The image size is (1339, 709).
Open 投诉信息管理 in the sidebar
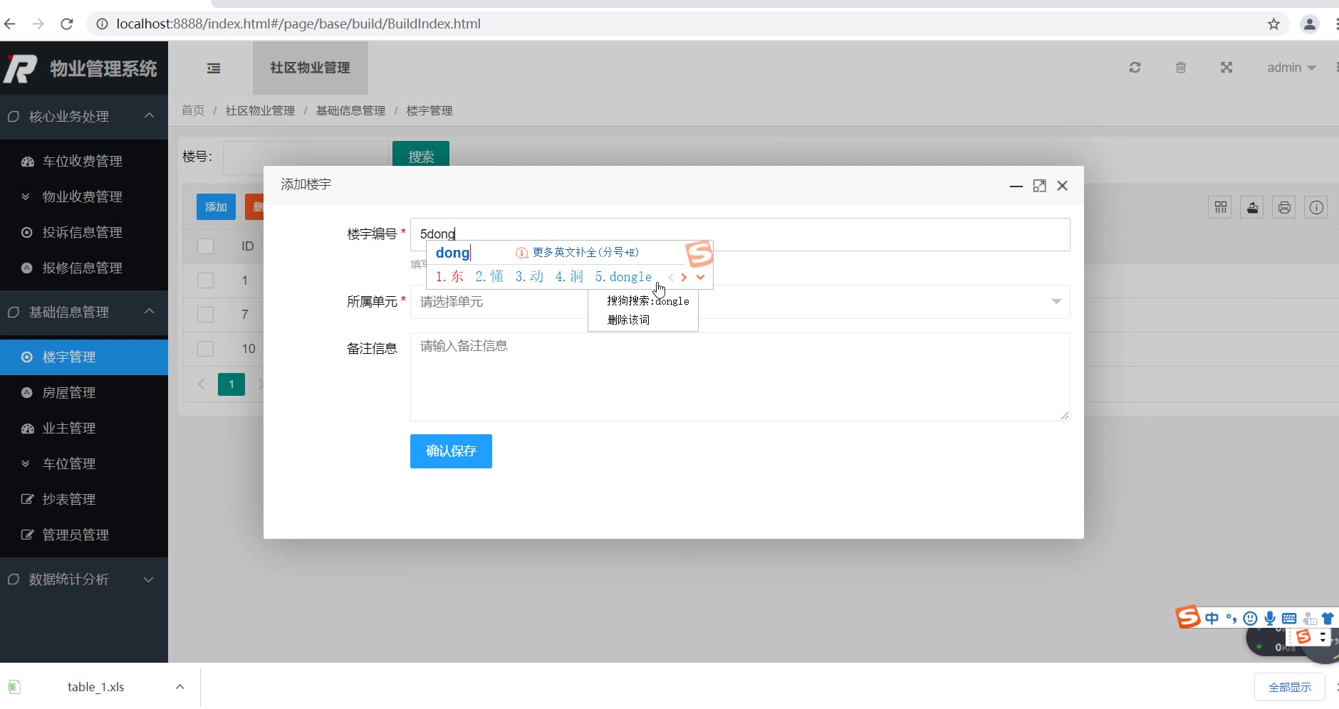tap(84, 233)
